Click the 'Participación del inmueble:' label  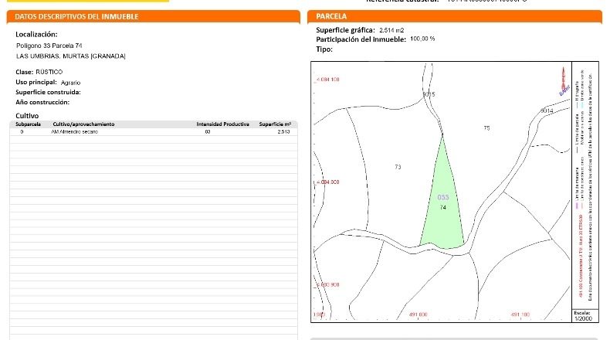(x=361, y=39)
